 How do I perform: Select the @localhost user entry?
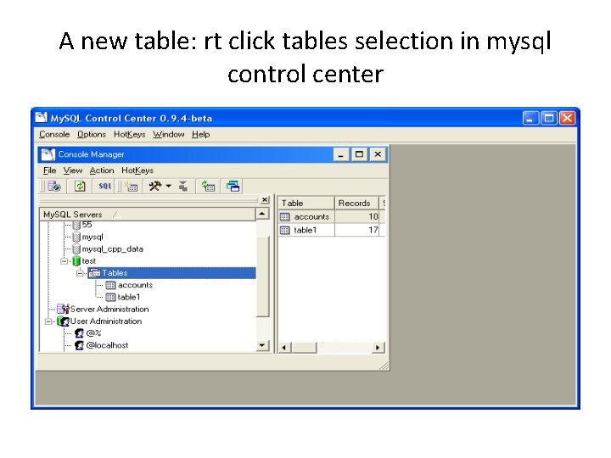(107, 345)
